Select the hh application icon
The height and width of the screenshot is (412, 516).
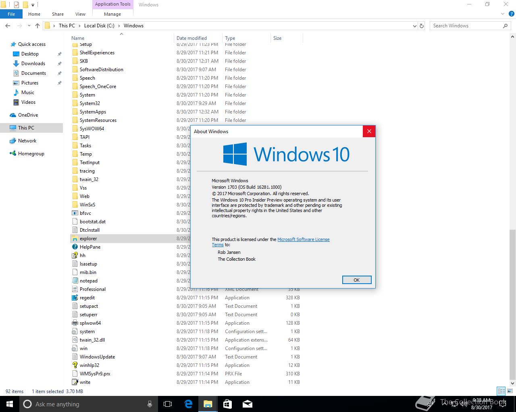[75, 255]
